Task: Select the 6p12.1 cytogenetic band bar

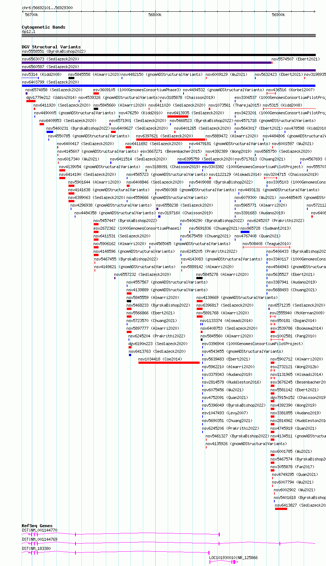Action: 168,36
